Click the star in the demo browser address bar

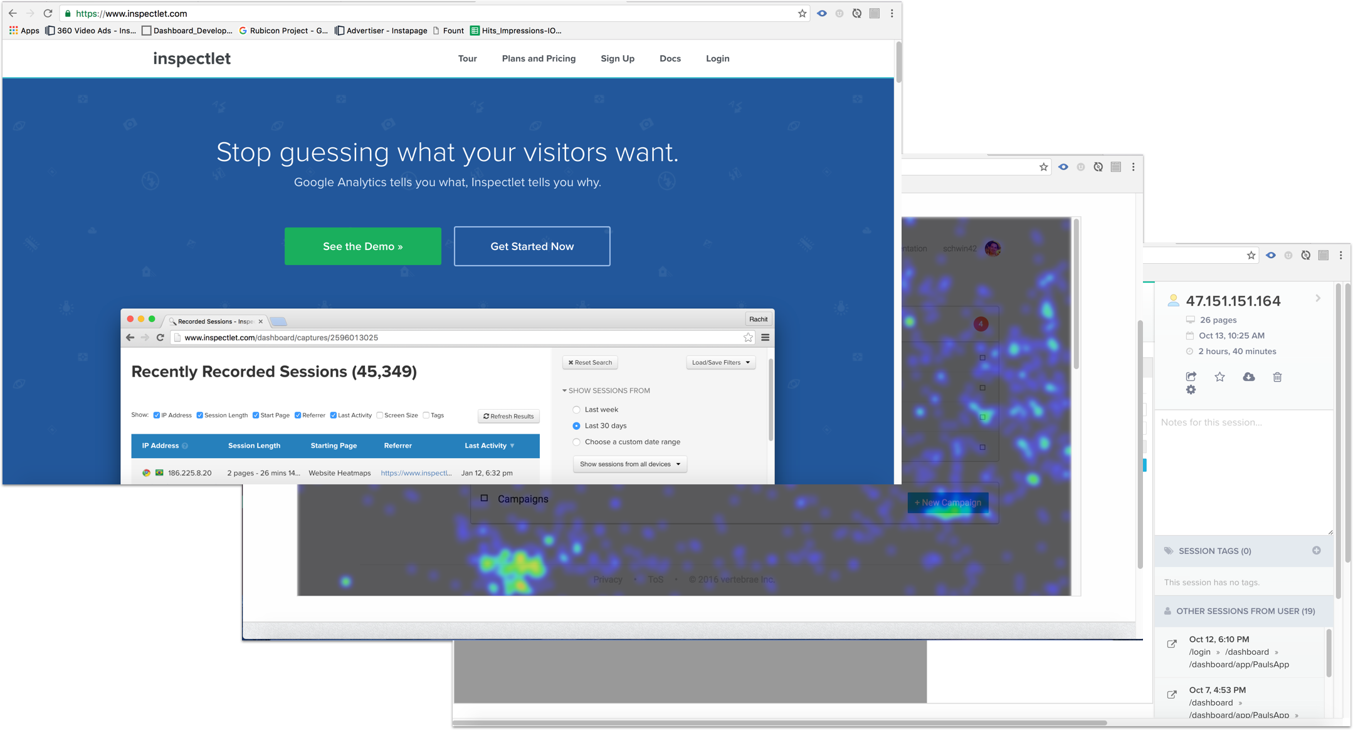(748, 338)
